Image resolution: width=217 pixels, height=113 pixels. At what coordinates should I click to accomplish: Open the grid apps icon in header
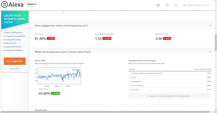158,5
